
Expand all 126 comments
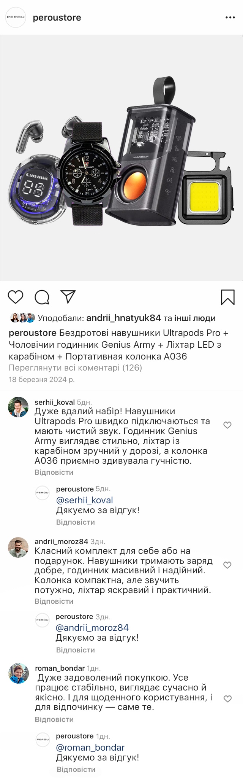coord(75,368)
